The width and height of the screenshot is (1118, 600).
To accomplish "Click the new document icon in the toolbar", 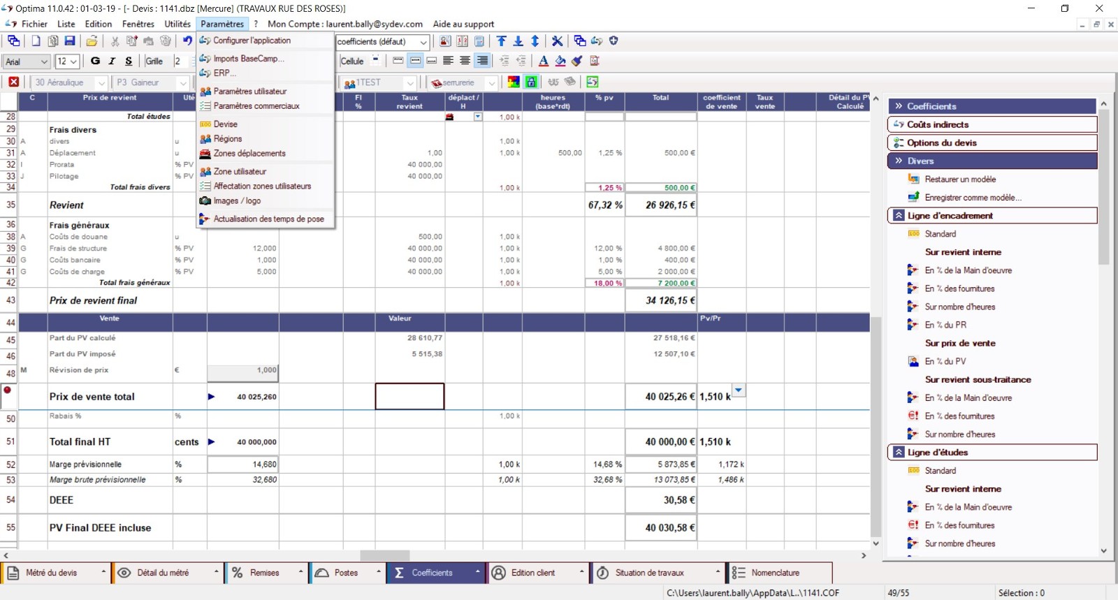I will (x=36, y=41).
